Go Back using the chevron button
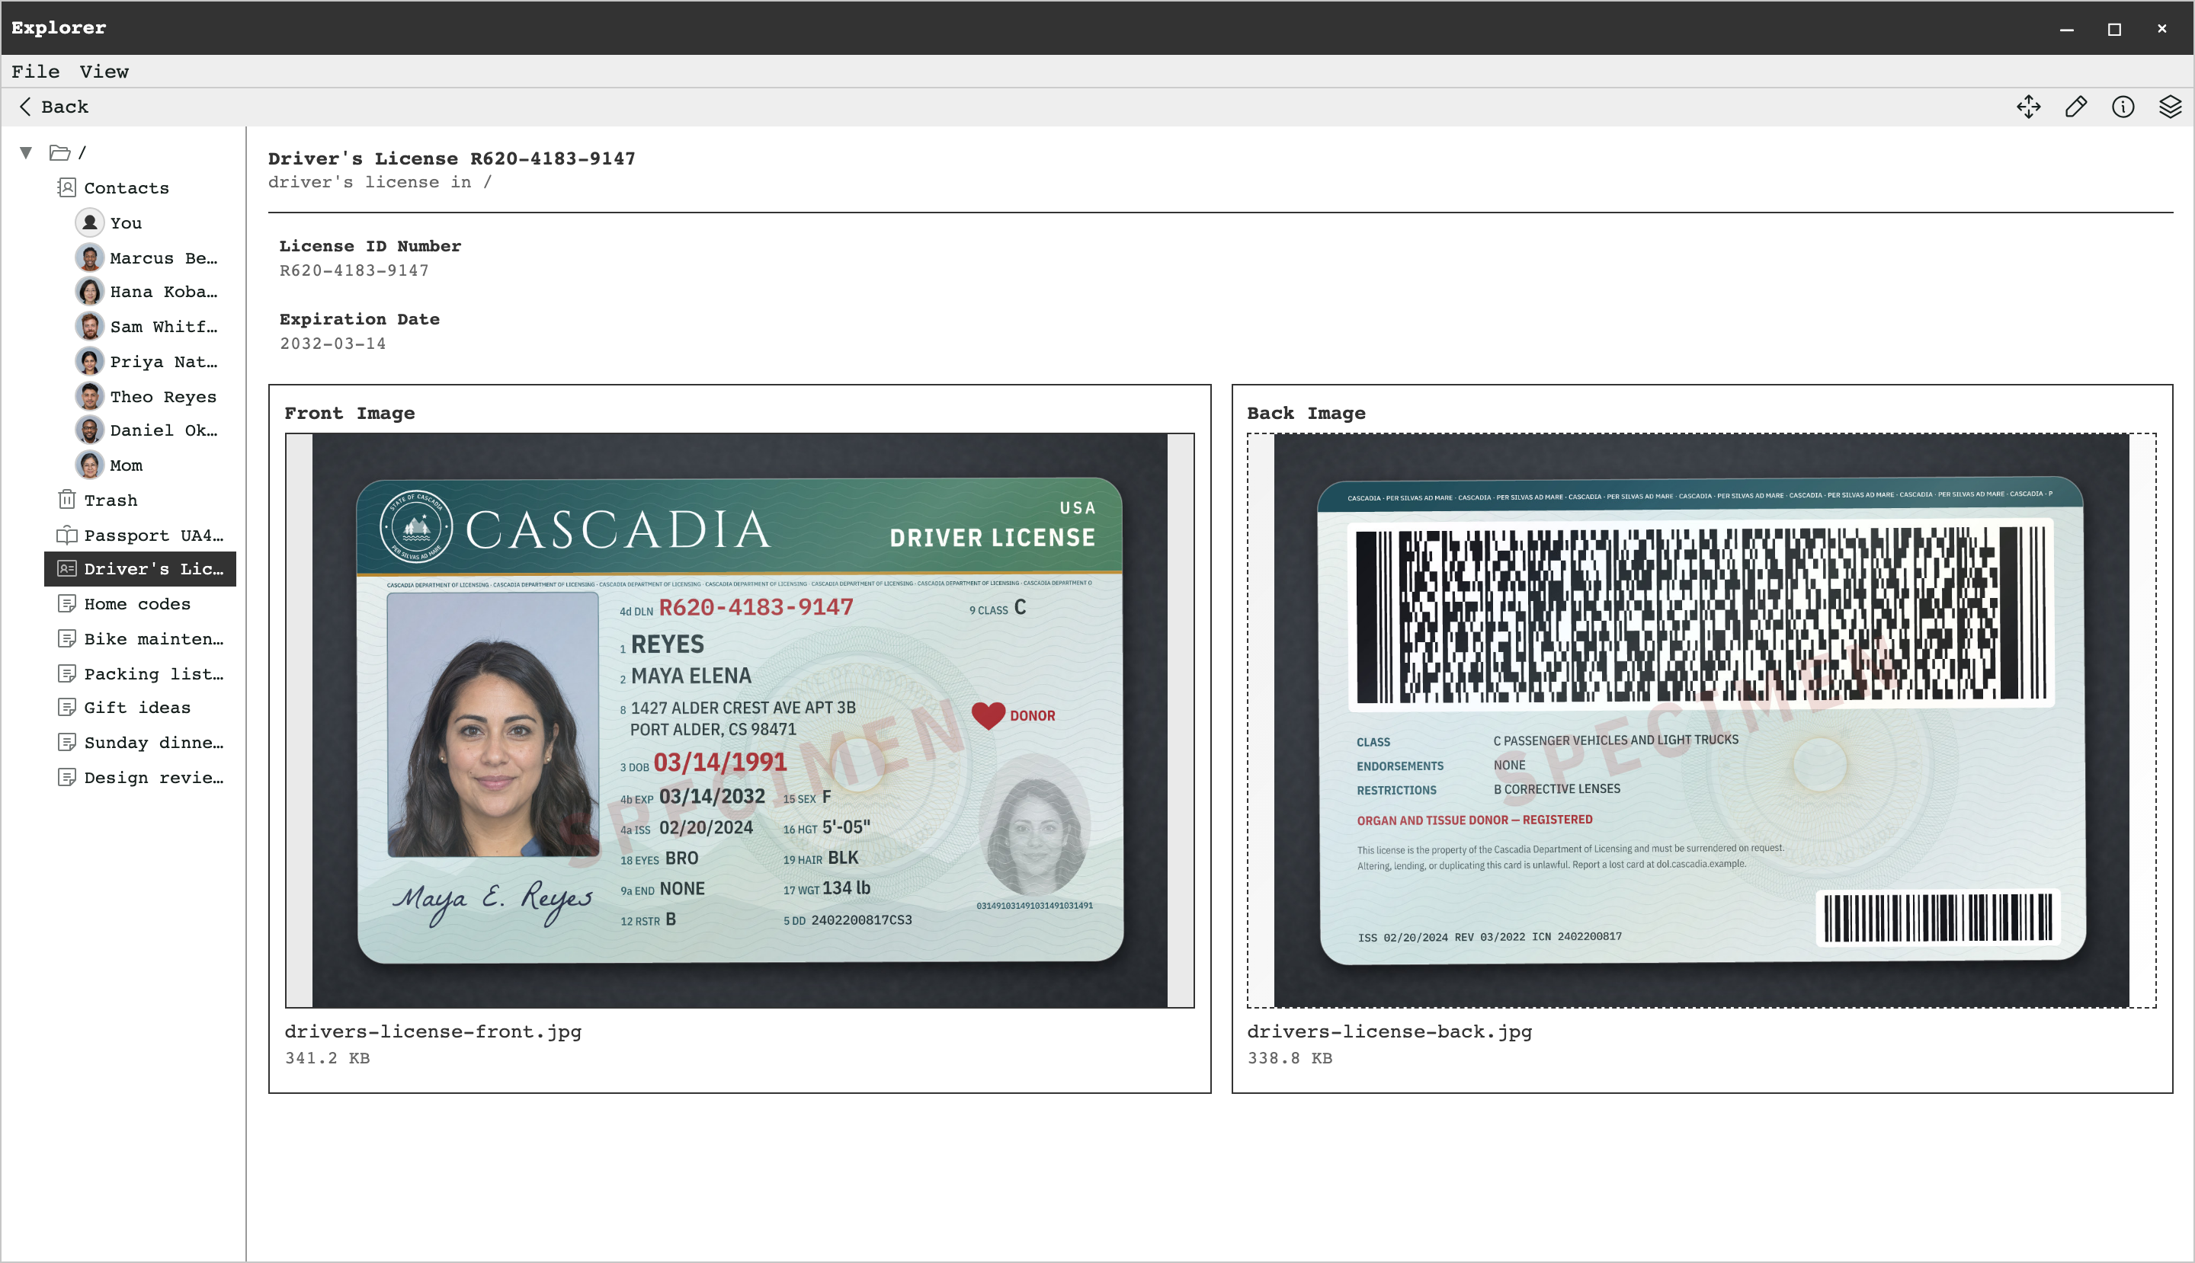 click(53, 107)
